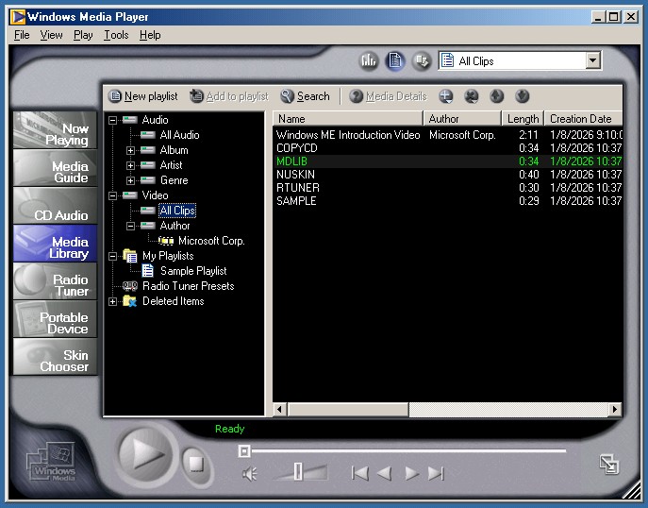Image resolution: width=648 pixels, height=508 pixels.
Task: Toggle the playlist view button
Action: 395,61
